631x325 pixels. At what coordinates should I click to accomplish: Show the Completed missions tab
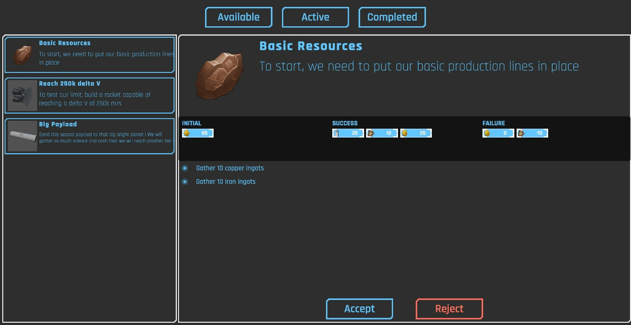click(x=392, y=17)
